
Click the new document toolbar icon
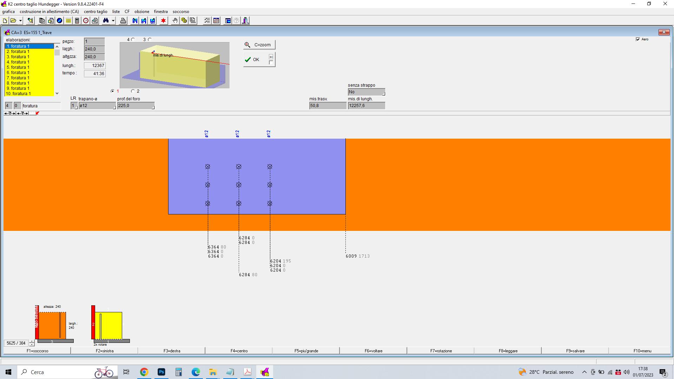click(x=5, y=21)
